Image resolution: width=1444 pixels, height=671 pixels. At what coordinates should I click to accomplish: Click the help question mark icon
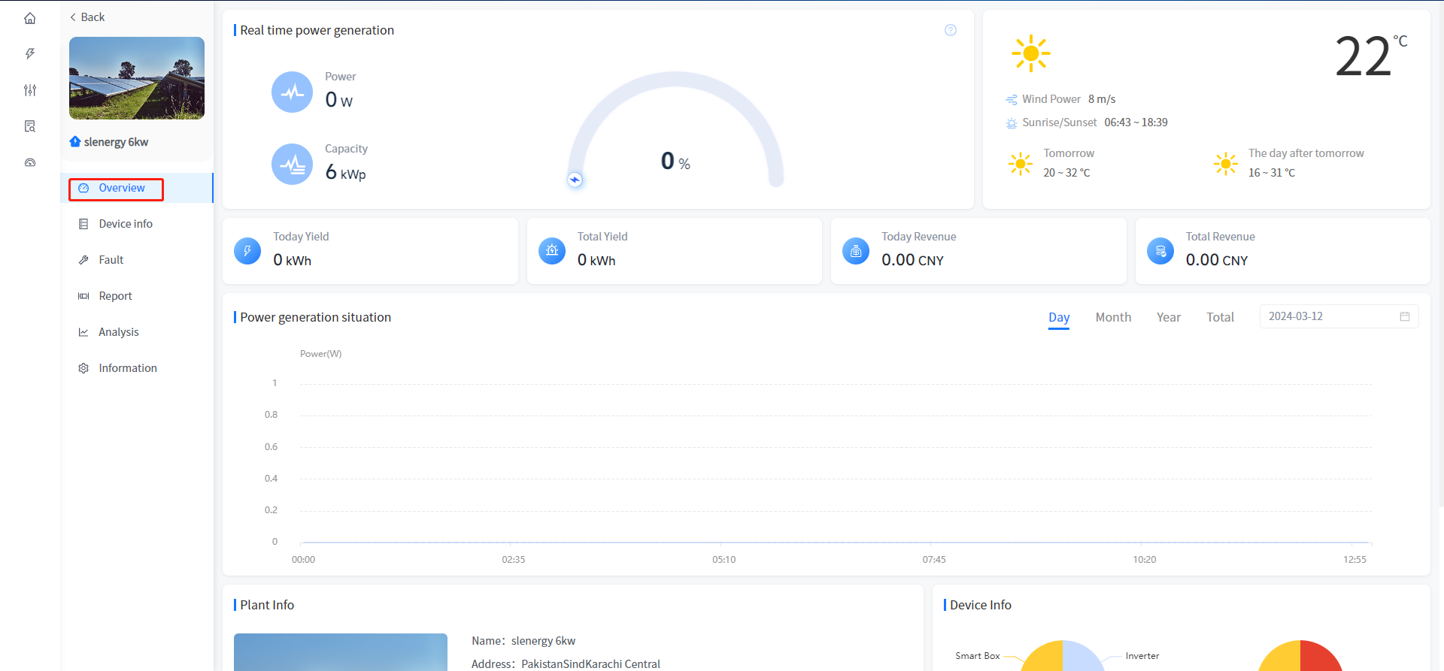point(951,30)
